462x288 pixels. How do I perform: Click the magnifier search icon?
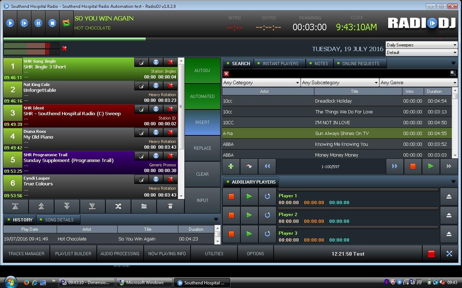453,73
